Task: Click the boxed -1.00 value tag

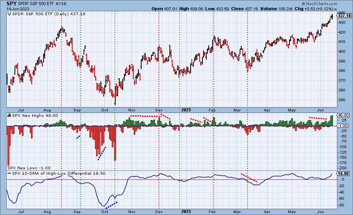Action: click(343, 126)
